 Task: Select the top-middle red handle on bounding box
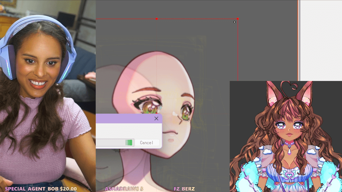157,19
